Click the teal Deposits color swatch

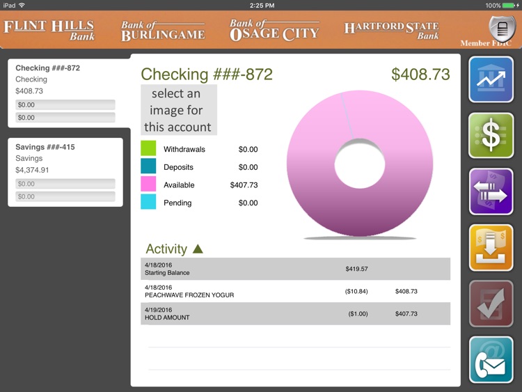tap(148, 166)
